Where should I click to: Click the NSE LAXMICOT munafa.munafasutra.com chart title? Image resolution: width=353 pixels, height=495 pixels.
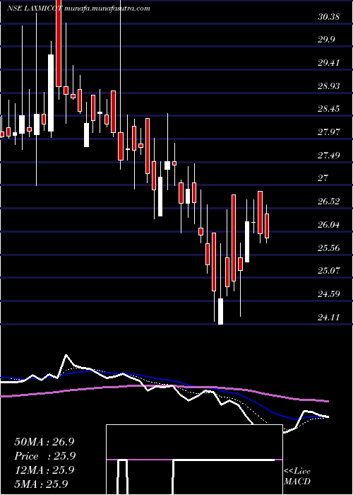click(x=78, y=8)
